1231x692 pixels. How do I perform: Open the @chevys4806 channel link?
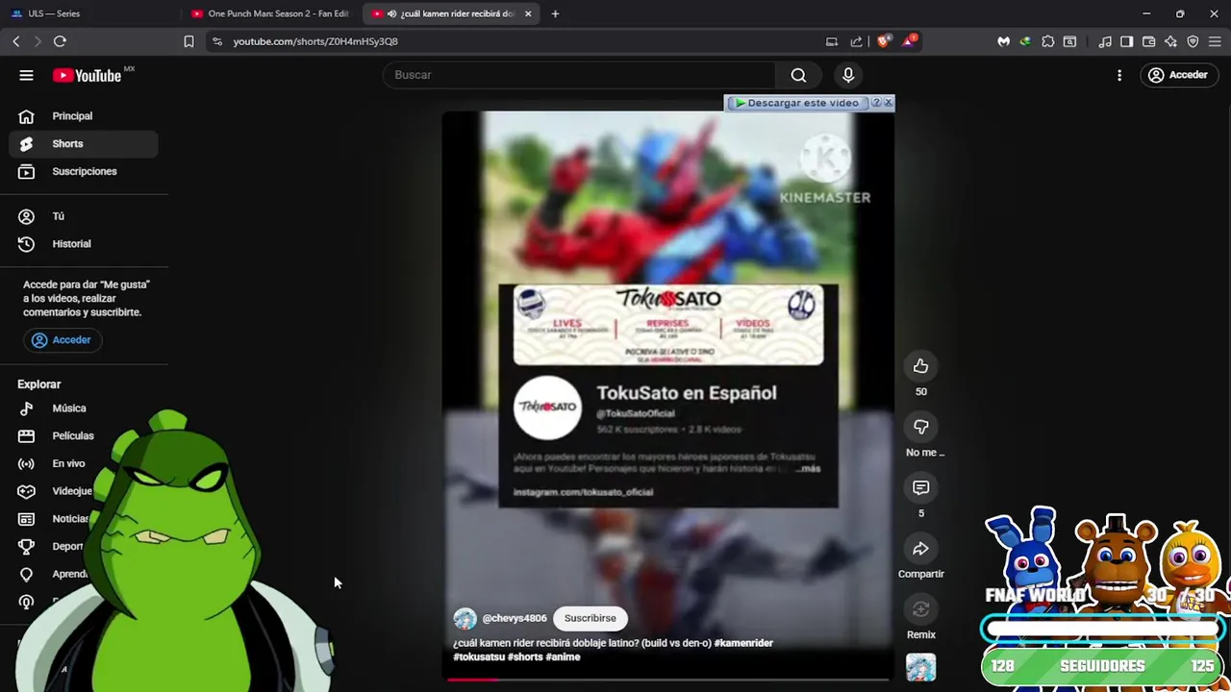point(515,618)
